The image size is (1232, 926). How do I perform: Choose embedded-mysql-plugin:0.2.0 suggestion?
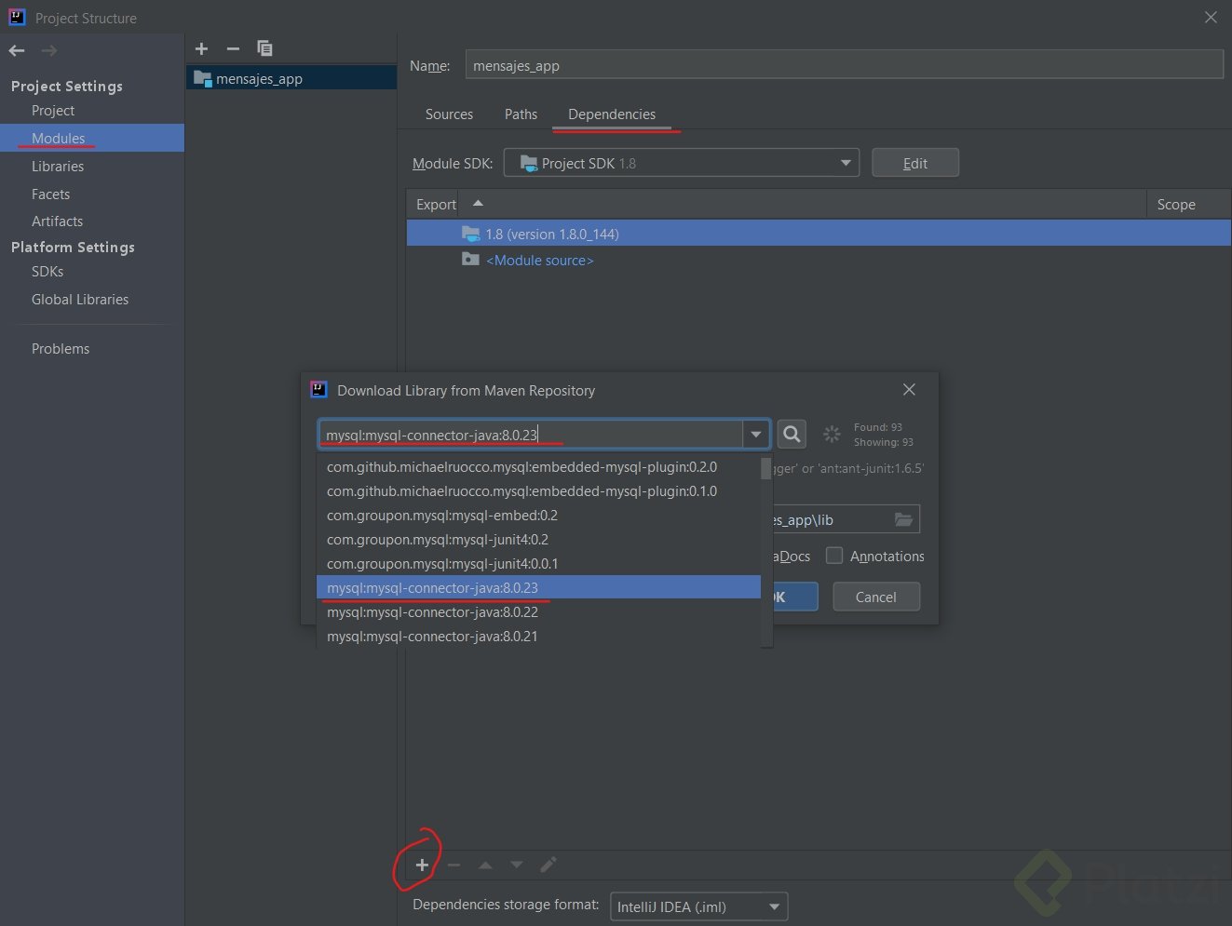pos(538,467)
